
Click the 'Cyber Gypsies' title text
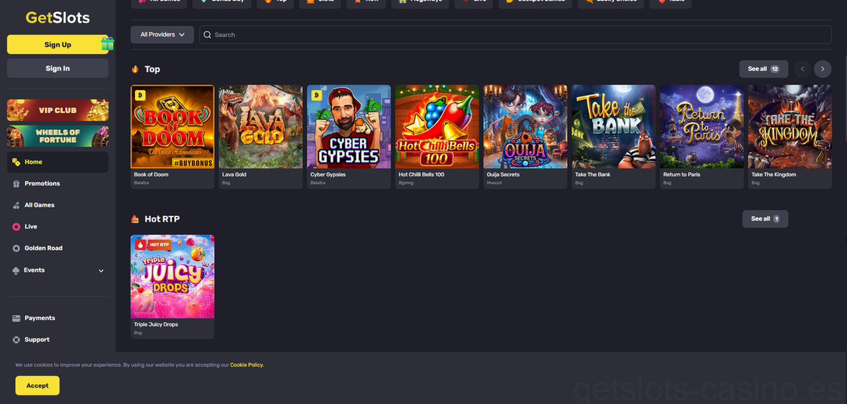coord(328,175)
